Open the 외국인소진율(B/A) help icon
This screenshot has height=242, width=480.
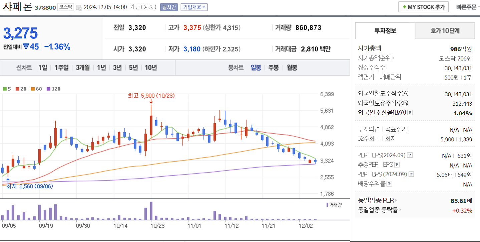click(410, 113)
